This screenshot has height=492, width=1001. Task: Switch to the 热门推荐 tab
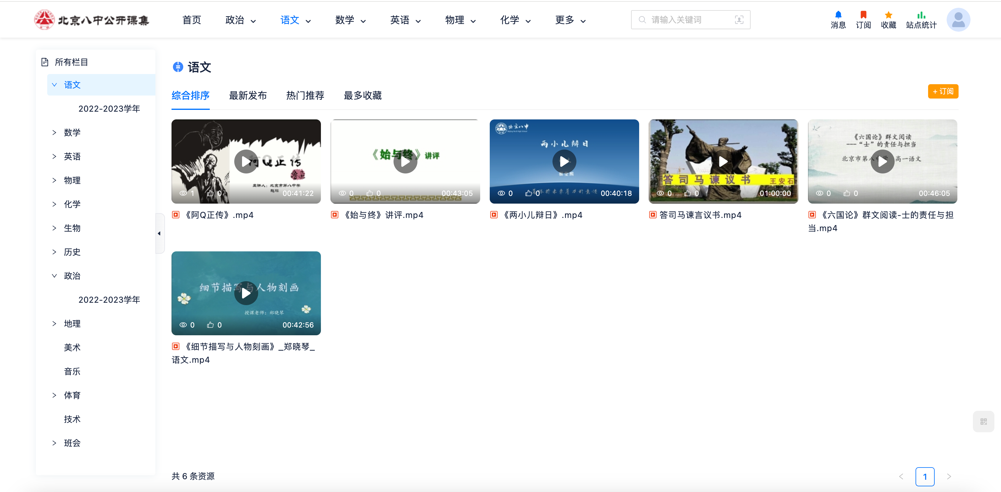tap(305, 96)
